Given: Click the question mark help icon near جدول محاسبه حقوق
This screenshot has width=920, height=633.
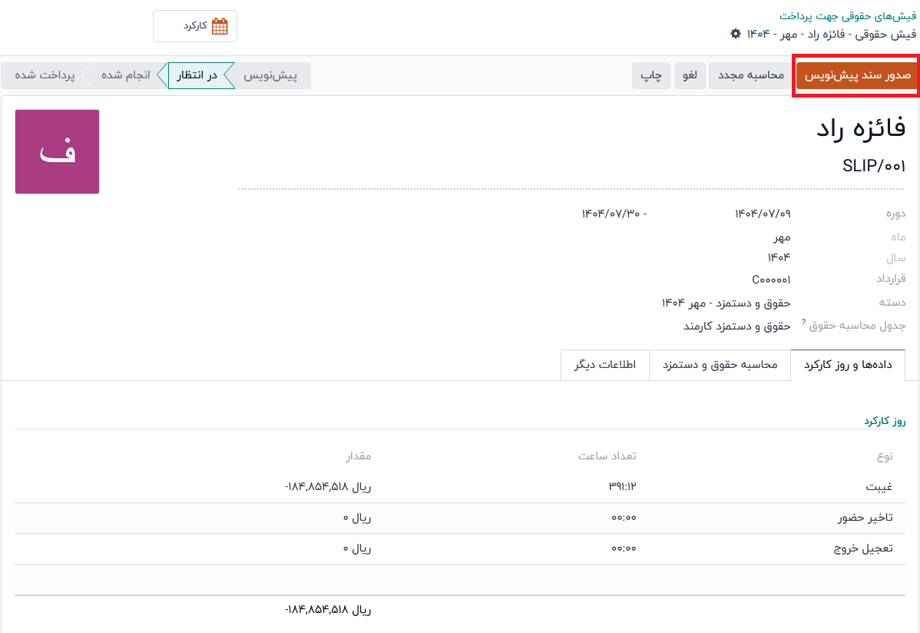Looking at the screenshot, I should [x=803, y=322].
